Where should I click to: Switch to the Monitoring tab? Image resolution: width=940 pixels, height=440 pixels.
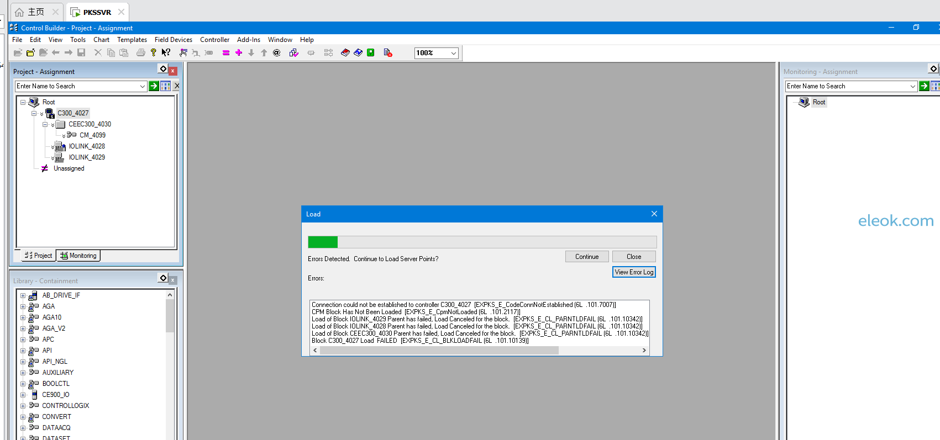pos(78,256)
